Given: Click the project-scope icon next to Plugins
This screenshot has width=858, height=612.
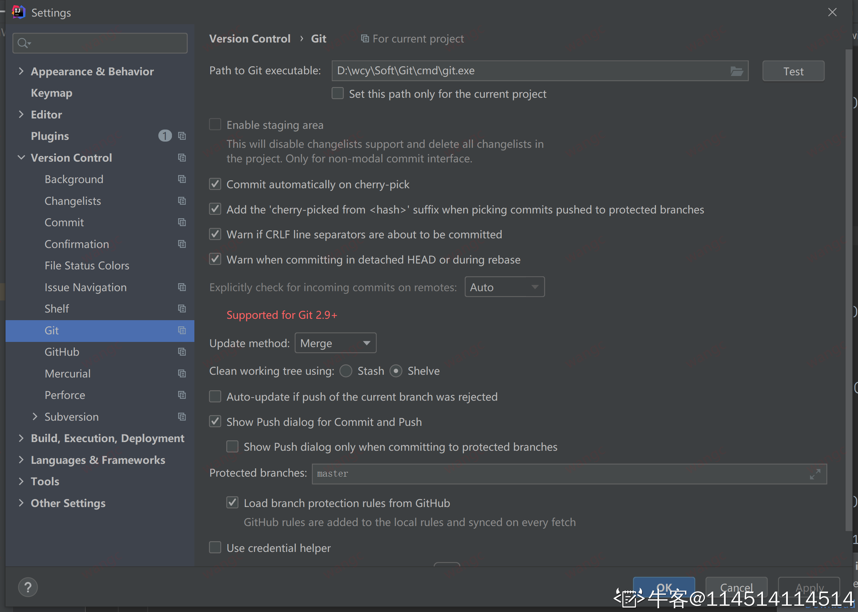Looking at the screenshot, I should point(182,136).
